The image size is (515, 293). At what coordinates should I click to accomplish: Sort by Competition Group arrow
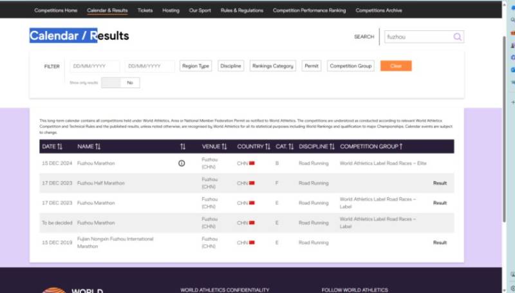click(x=401, y=147)
